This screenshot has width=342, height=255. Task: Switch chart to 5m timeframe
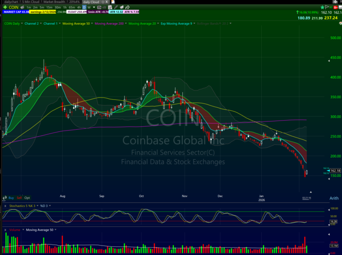pos(42,8)
